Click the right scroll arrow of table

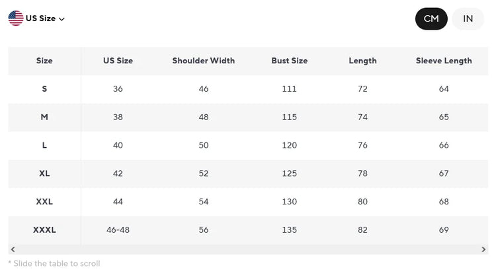(x=483, y=249)
